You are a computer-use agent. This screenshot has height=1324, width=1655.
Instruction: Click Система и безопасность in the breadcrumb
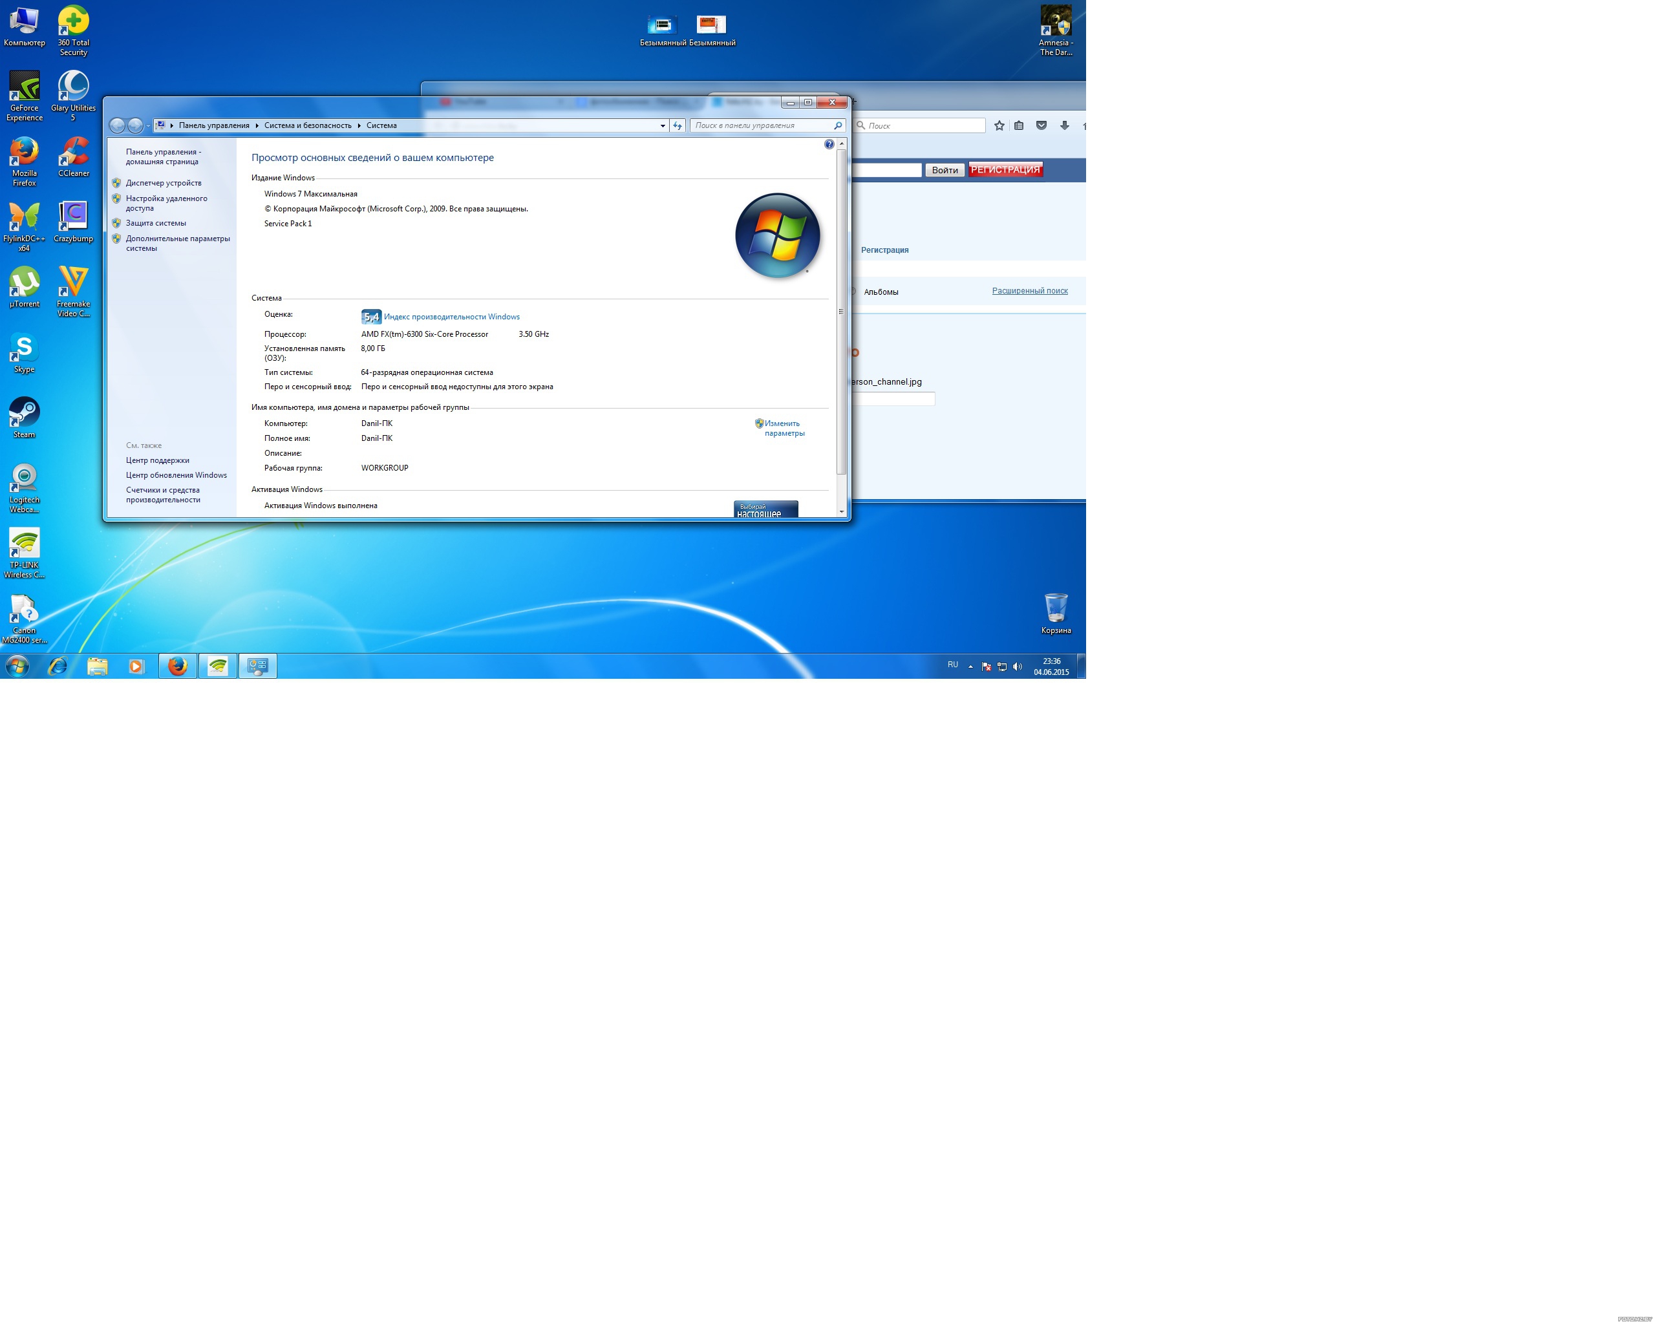click(x=308, y=125)
